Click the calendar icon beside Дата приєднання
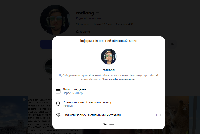The height and width of the screenshot is (134, 200). 58,91
